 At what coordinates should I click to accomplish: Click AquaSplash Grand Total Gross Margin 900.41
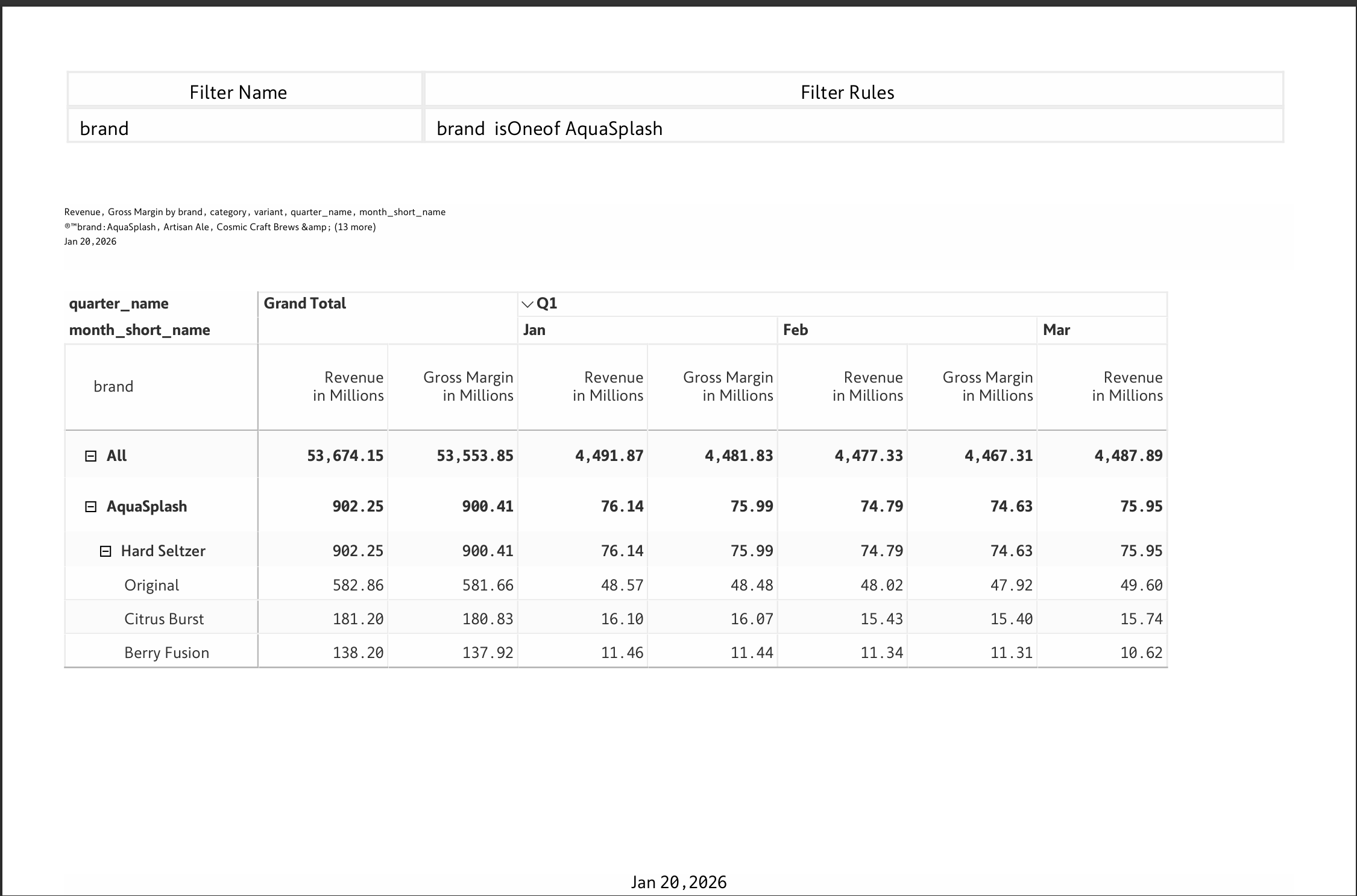[x=488, y=506]
